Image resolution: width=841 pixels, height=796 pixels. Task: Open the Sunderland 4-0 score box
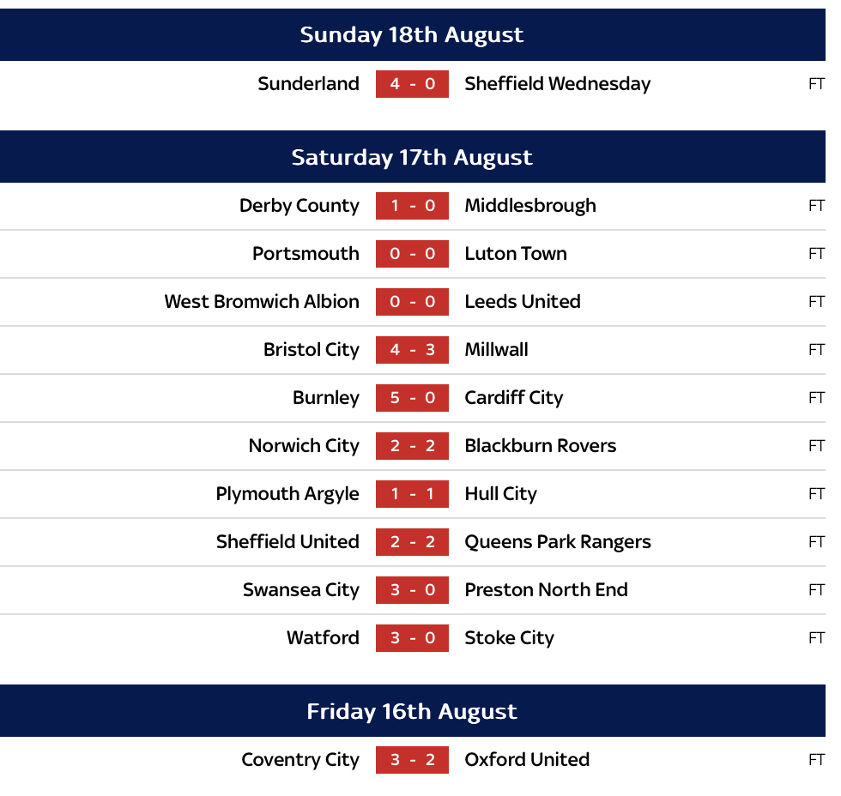click(x=412, y=84)
